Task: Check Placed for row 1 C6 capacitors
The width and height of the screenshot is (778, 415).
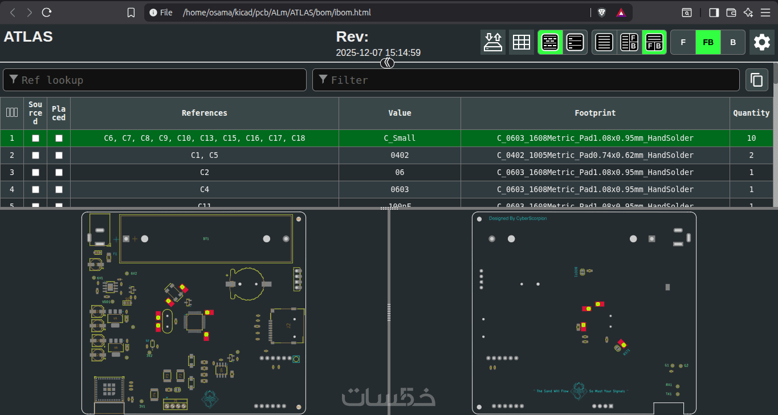Action: point(59,138)
